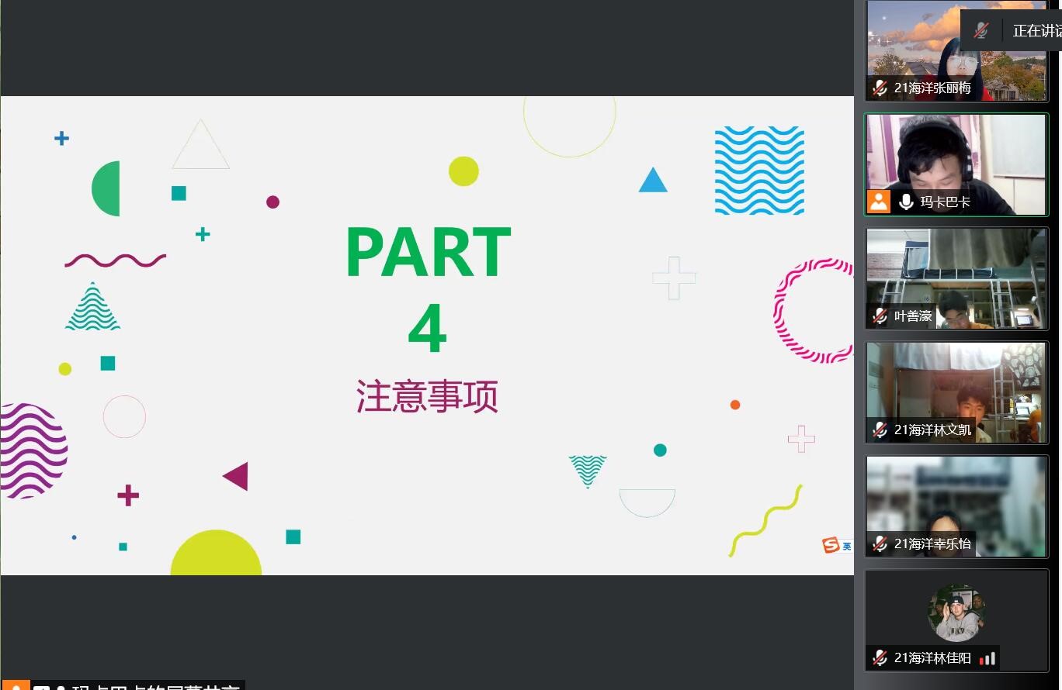Toggle the Sogou 英 language mode indicator
The height and width of the screenshot is (690, 1062).
[846, 546]
